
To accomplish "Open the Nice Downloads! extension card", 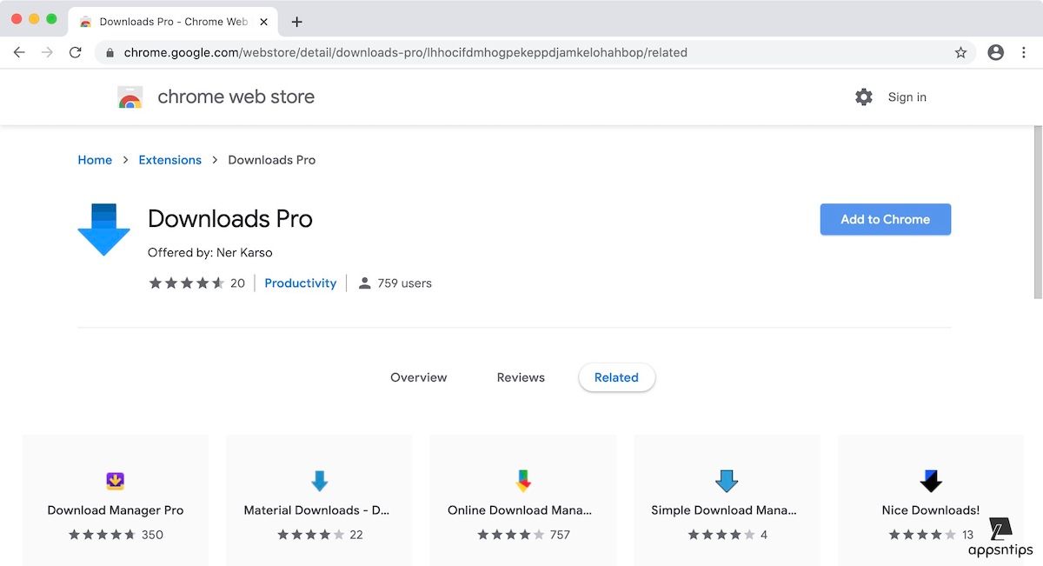I will coord(930,501).
